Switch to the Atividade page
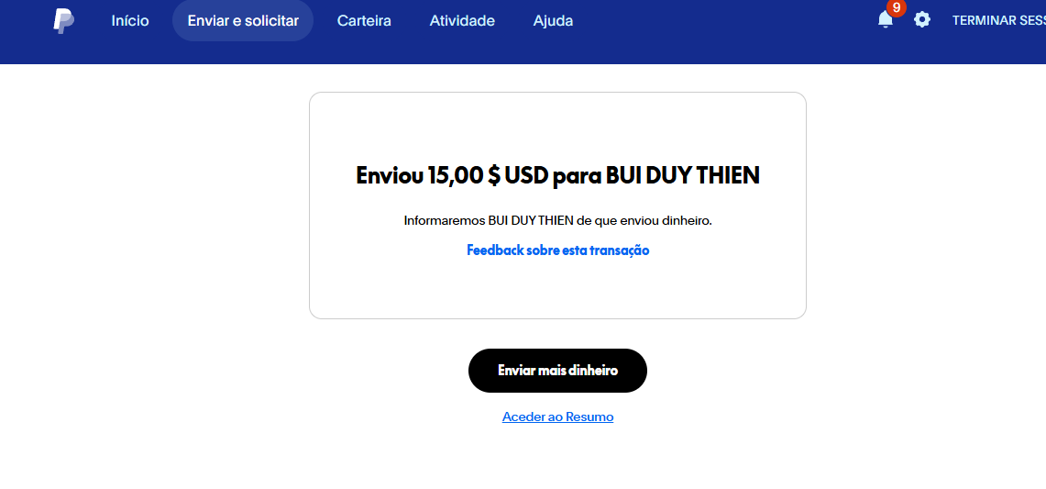This screenshot has width=1046, height=489. 462,21
